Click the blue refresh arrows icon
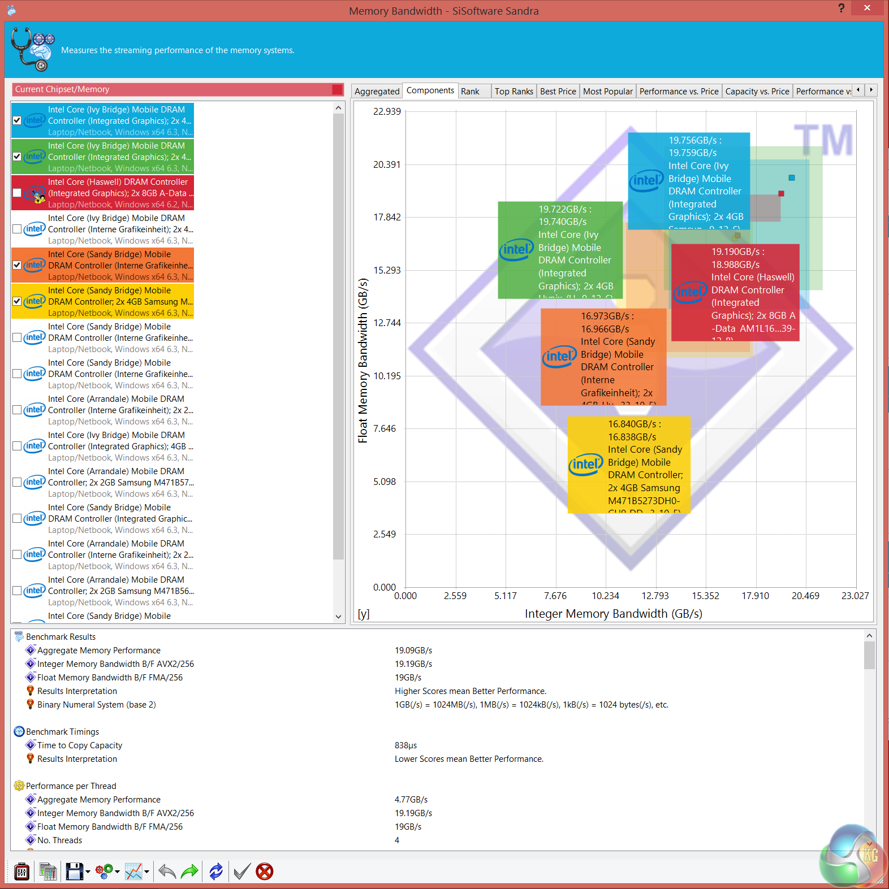Image resolution: width=889 pixels, height=889 pixels. 216,871
